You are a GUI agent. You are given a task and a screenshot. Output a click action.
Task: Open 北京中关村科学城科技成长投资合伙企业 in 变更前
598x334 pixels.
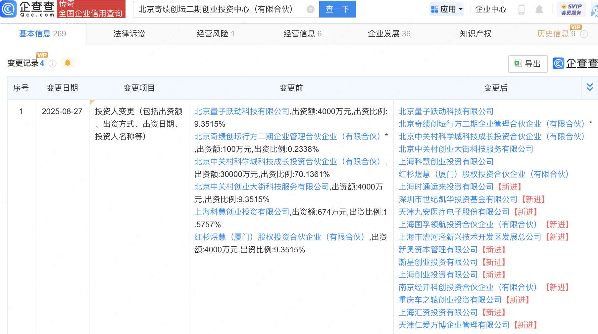tap(287, 162)
